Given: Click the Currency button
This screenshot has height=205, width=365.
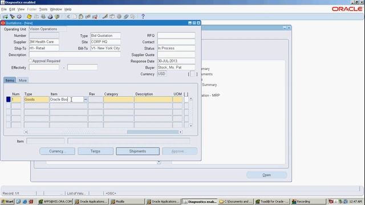Looking at the screenshot, I should click(57, 151).
